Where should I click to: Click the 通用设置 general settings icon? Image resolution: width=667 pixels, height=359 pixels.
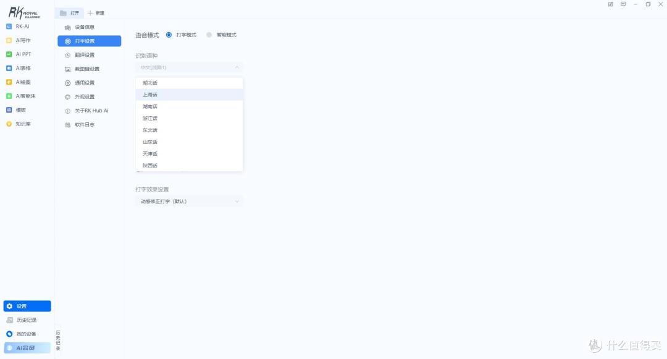tap(68, 83)
